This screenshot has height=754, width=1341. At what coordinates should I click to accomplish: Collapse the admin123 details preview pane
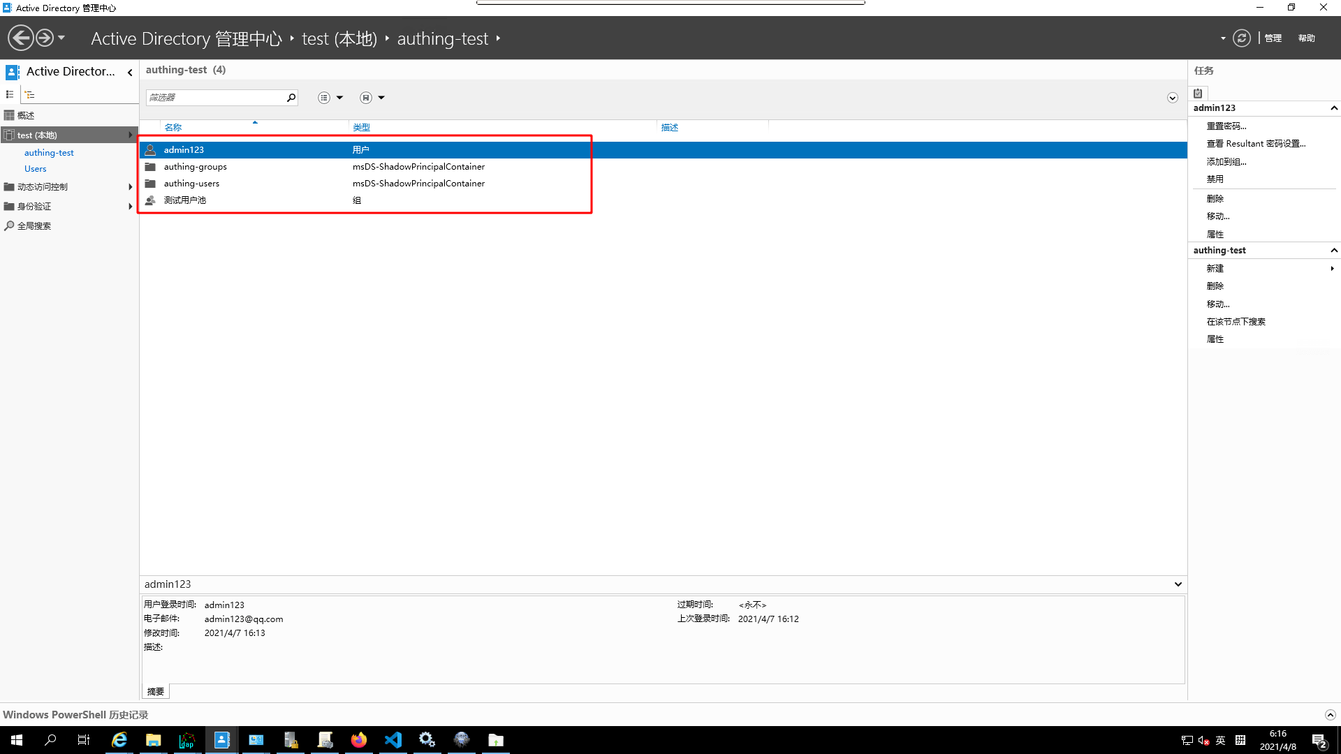(1178, 584)
